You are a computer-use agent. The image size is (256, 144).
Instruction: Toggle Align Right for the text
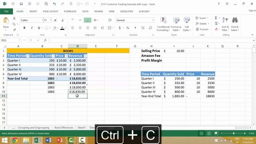point(88,28)
